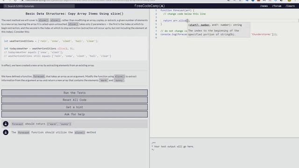Select the Get a hint button
The height and width of the screenshot is (168, 299).
pyautogui.click(x=75, y=107)
